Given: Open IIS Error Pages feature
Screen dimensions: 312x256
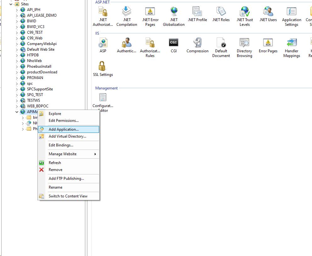Looking at the screenshot, I should tap(268, 45).
